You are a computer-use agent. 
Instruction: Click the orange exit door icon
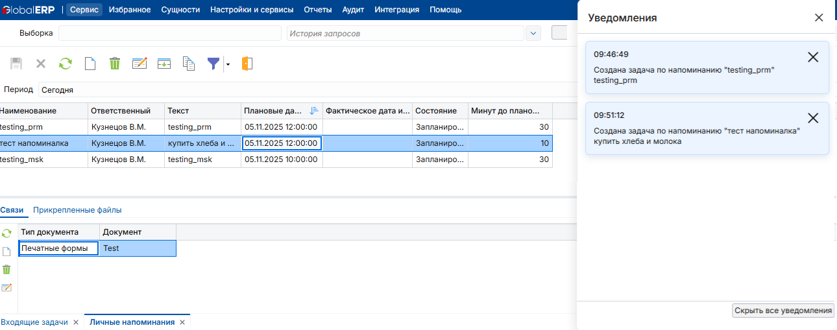247,64
